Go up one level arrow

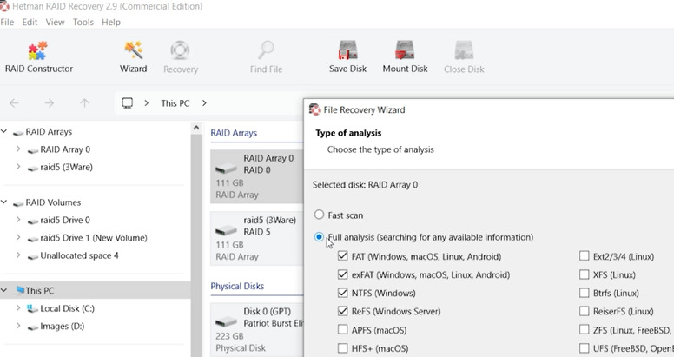coord(84,103)
